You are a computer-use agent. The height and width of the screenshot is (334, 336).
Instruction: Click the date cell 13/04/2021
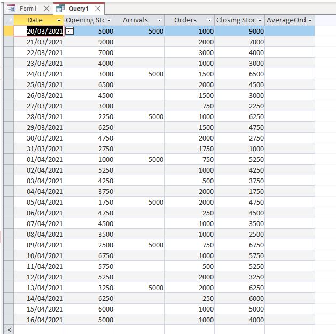pyautogui.click(x=39, y=288)
